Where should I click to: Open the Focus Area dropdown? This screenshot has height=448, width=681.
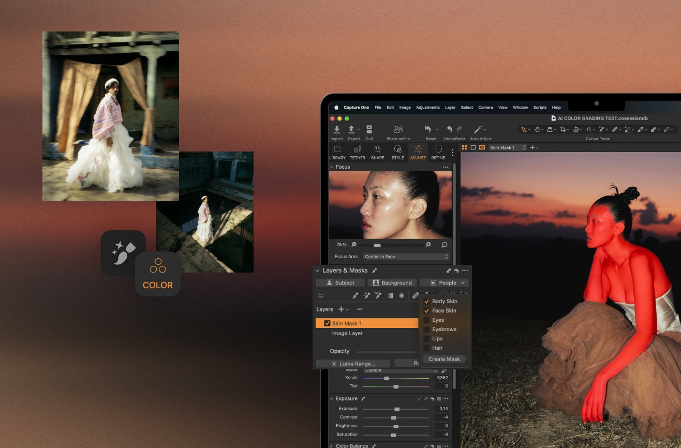406,257
